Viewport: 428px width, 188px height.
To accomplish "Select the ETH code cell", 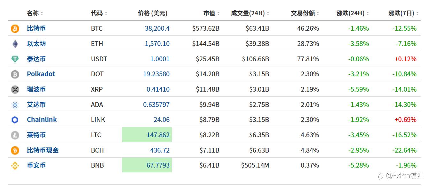I will (x=97, y=44).
